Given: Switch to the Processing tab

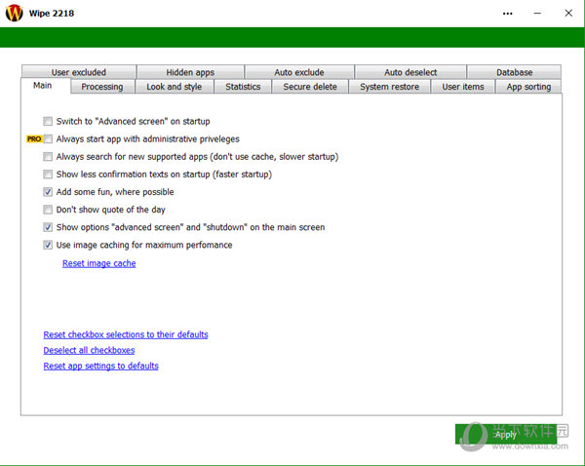Looking at the screenshot, I should tap(102, 87).
